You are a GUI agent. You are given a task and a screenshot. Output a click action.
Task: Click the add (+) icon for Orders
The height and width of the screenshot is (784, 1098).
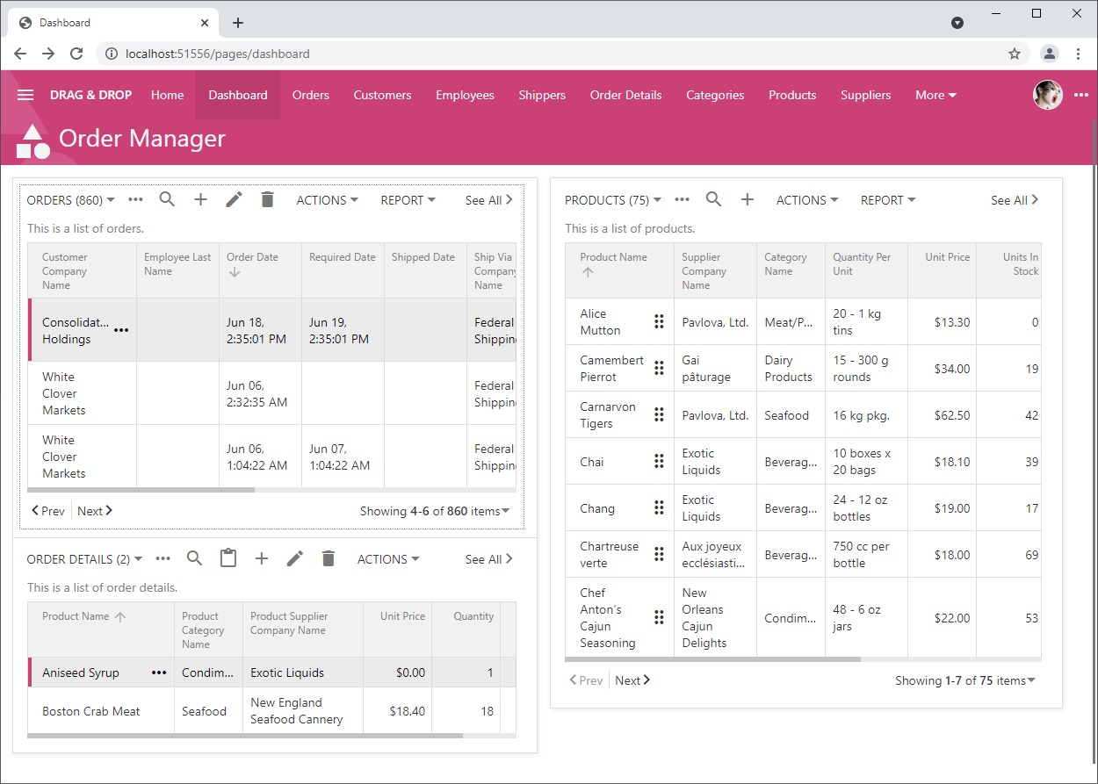click(200, 199)
